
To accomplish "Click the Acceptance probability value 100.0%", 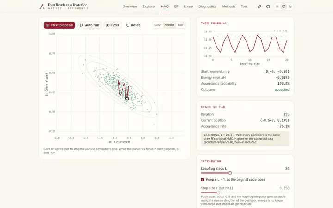I will [x=284, y=83].
